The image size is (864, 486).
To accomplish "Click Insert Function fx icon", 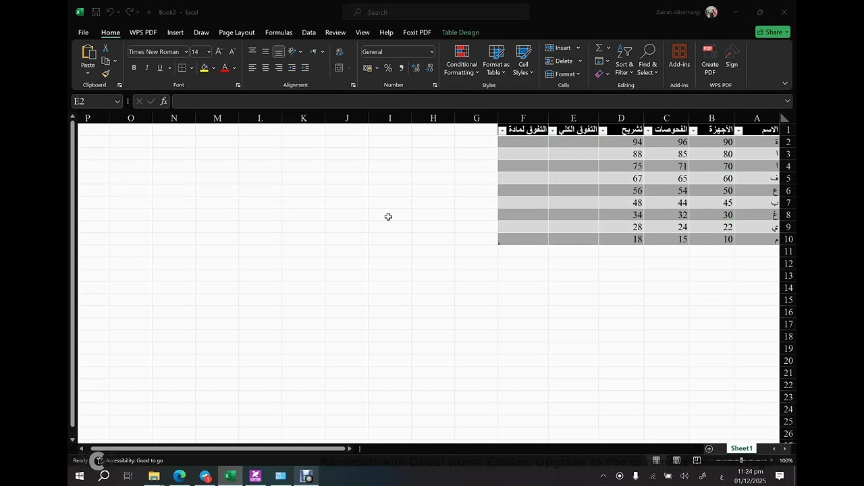I will click(164, 101).
